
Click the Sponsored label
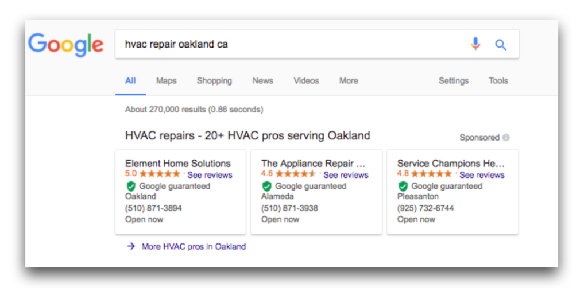479,138
